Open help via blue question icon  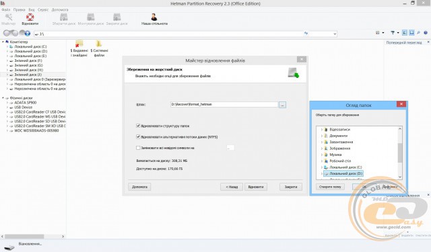(426, 33)
